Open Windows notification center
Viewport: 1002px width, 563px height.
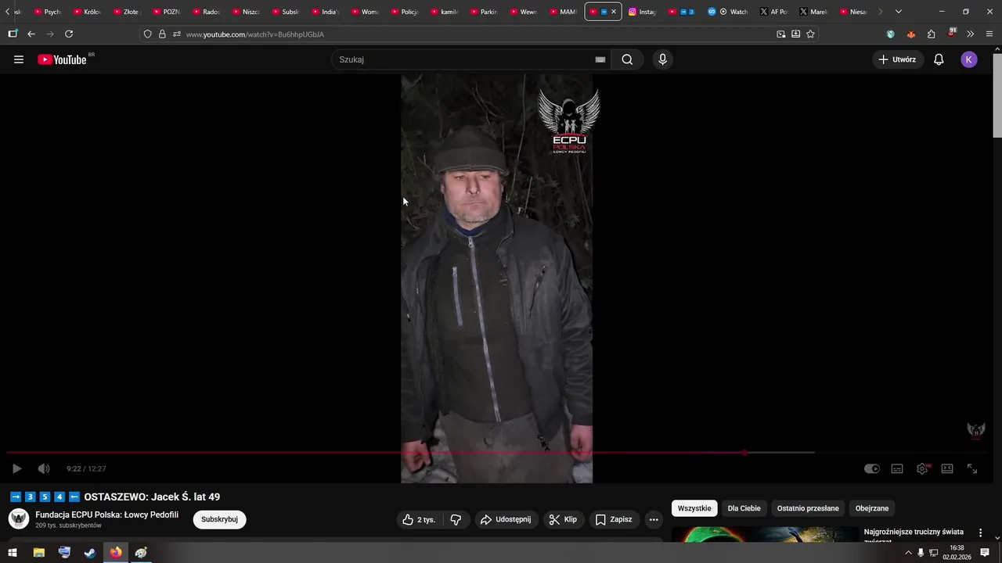pyautogui.click(x=985, y=553)
